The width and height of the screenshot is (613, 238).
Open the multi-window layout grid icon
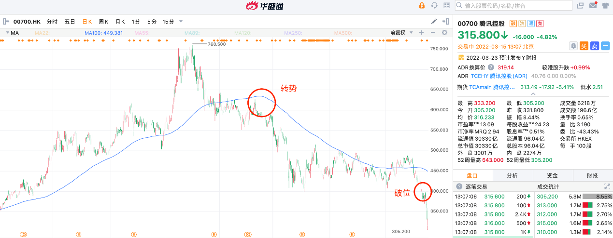[447, 5]
